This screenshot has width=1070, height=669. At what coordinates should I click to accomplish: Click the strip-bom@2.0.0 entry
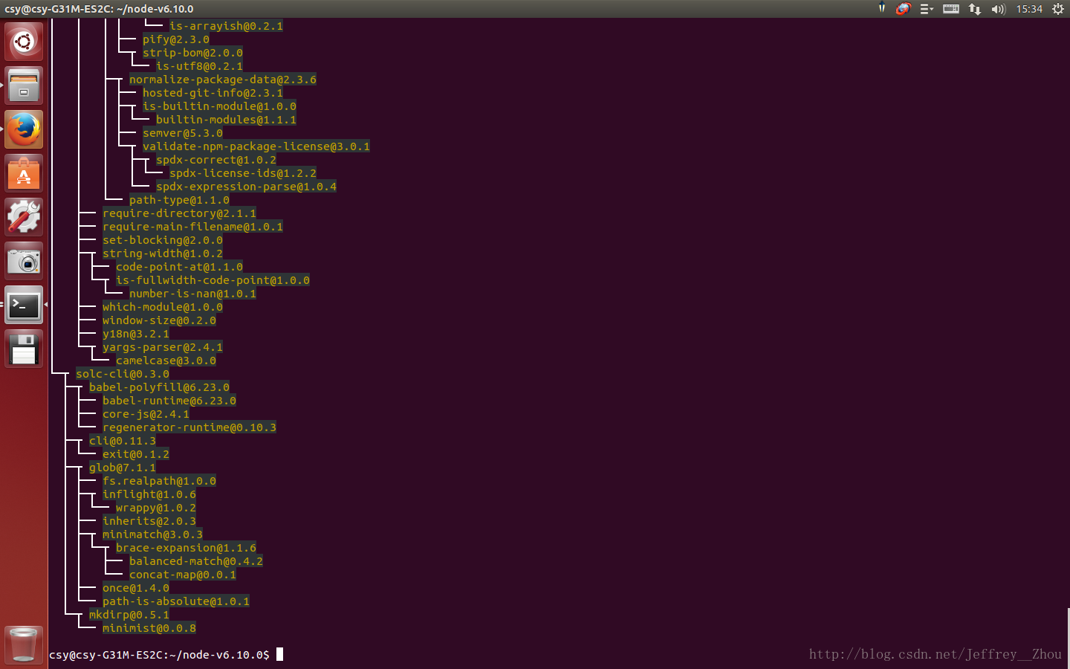(192, 53)
